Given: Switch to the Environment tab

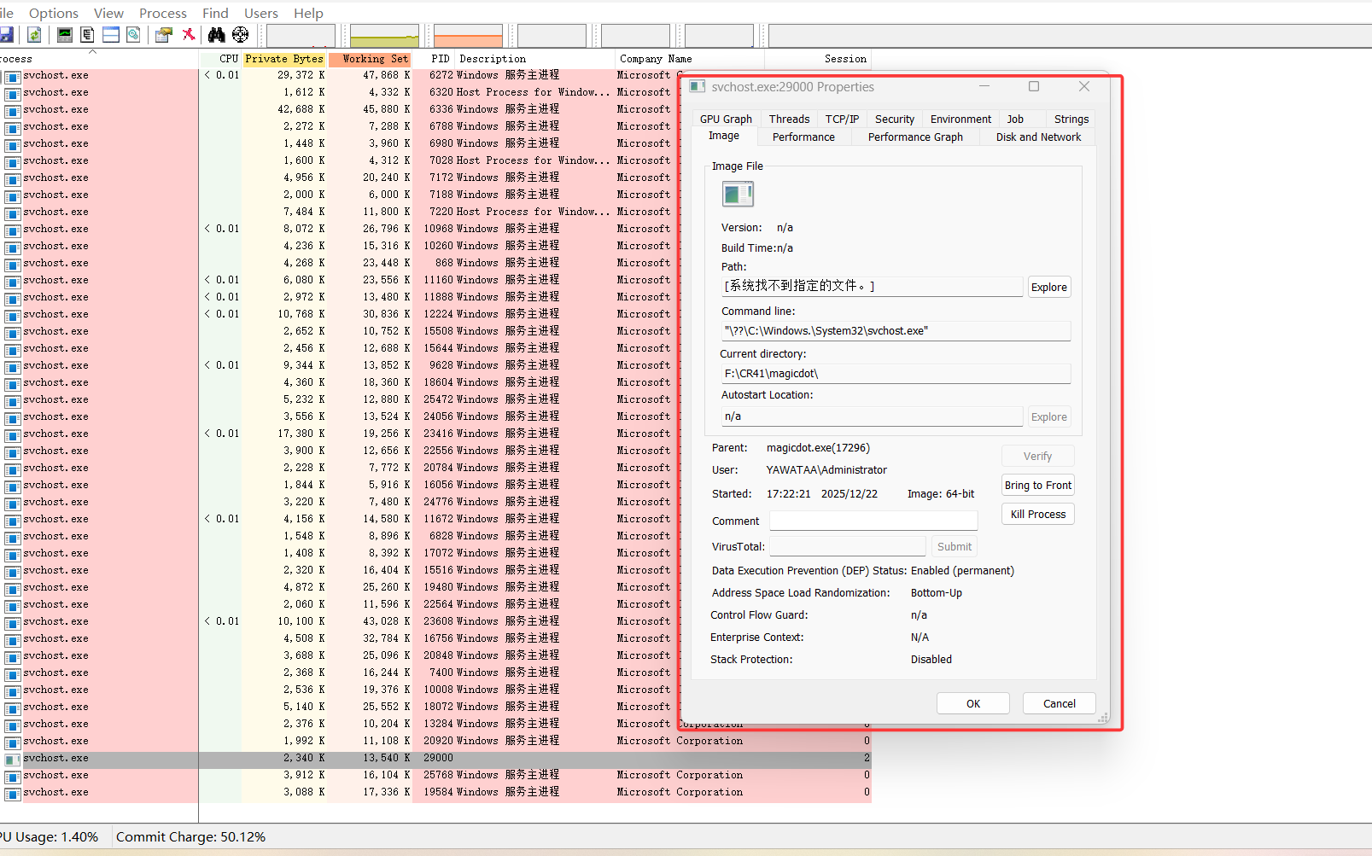Looking at the screenshot, I should [x=960, y=119].
